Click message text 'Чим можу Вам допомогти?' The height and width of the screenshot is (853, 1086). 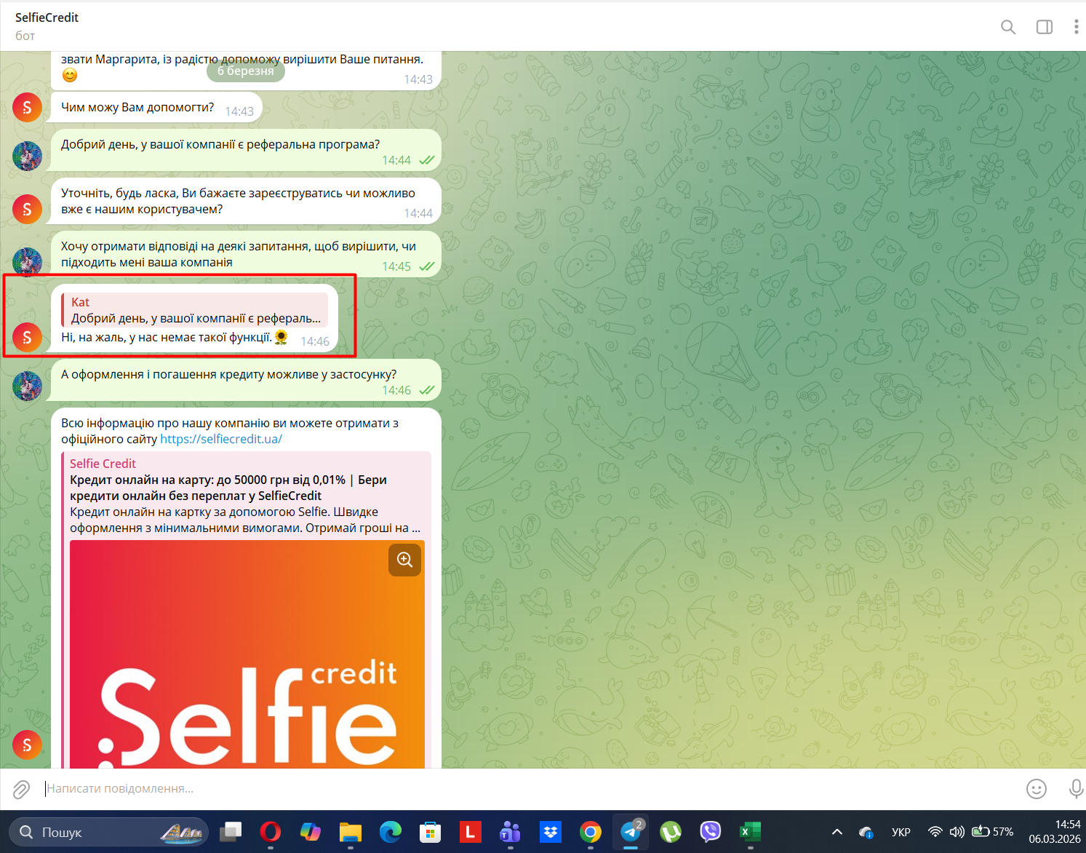point(137,107)
